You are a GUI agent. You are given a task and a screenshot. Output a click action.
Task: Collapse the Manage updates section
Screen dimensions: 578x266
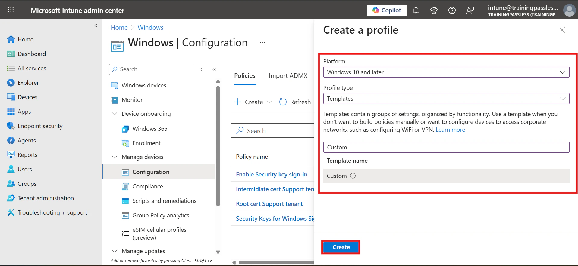click(x=115, y=251)
